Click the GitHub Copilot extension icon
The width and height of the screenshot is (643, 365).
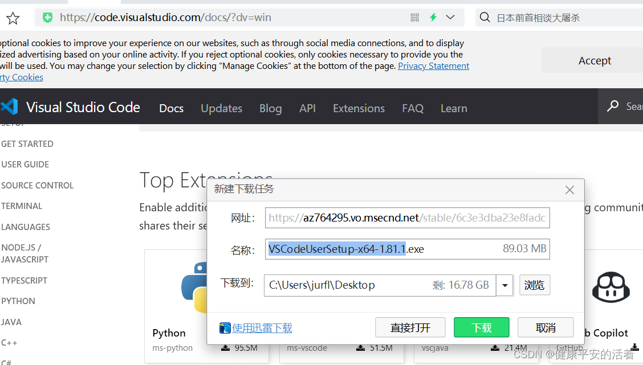[611, 287]
